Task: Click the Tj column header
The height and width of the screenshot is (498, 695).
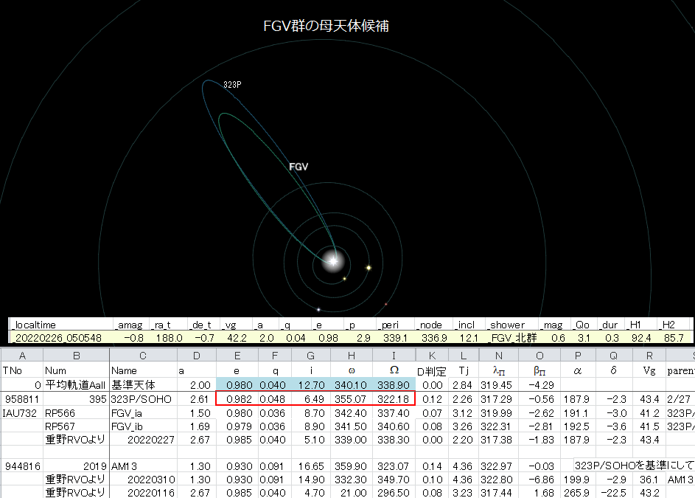Action: [x=465, y=370]
